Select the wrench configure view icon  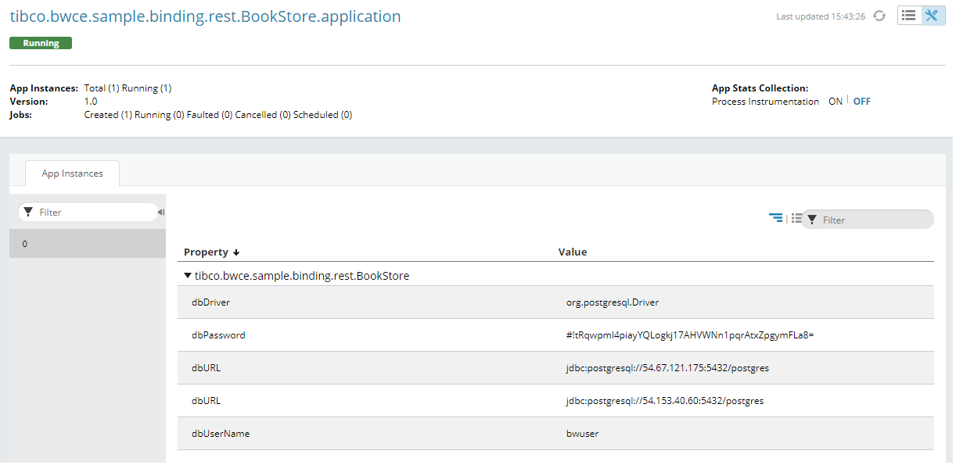click(933, 16)
